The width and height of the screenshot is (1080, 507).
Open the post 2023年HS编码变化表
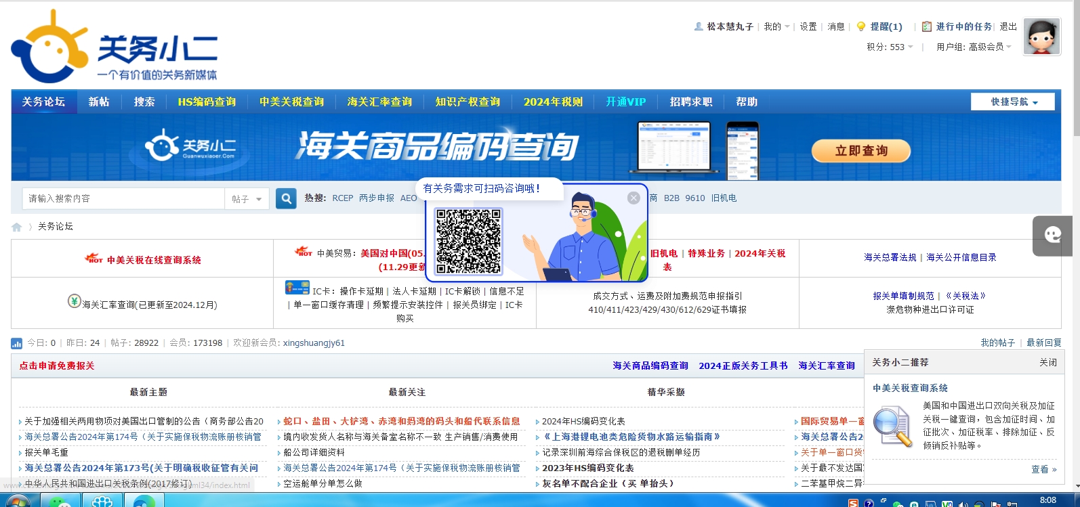[588, 468]
